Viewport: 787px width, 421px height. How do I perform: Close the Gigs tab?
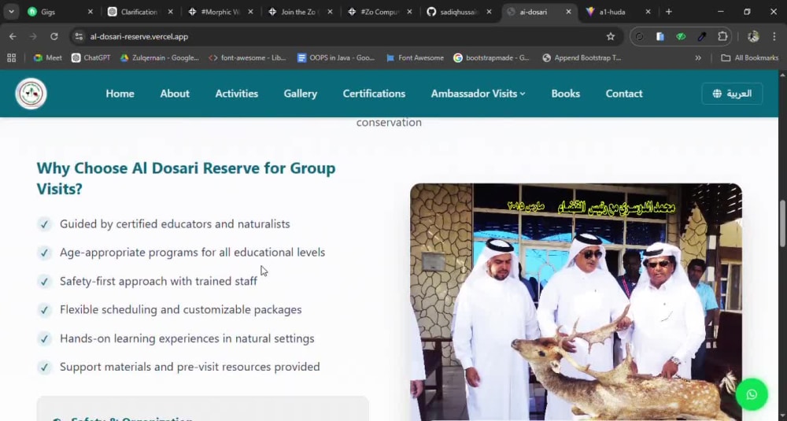[x=91, y=12]
